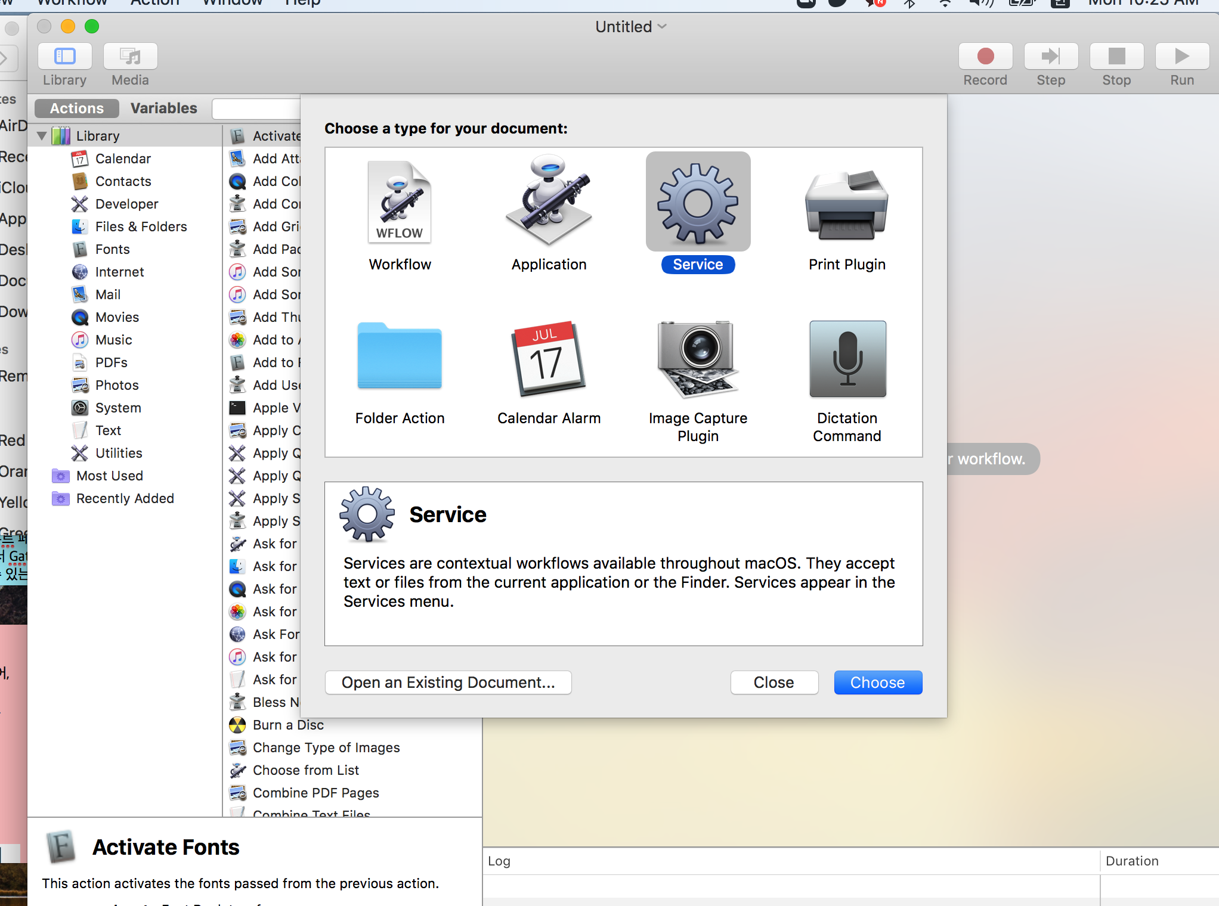
Task: Toggle the Media browser button
Action: coord(130,57)
